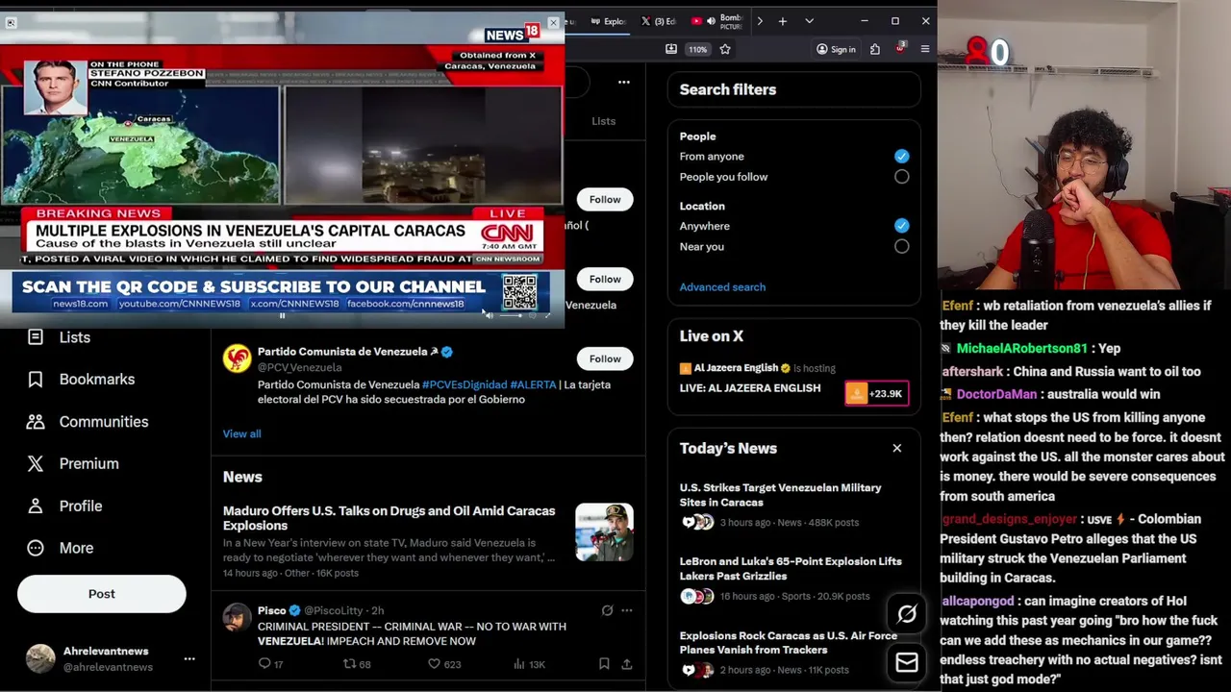
Task: Open the #PCVEsDignidad hashtag
Action: [x=465, y=384]
